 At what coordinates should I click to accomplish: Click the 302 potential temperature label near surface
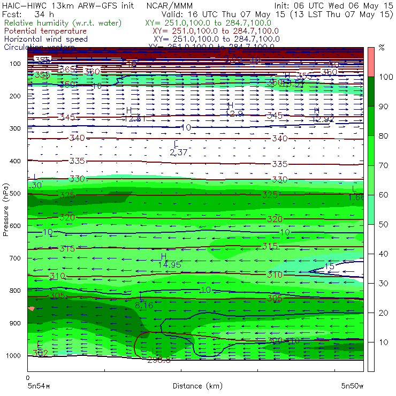click(x=40, y=353)
